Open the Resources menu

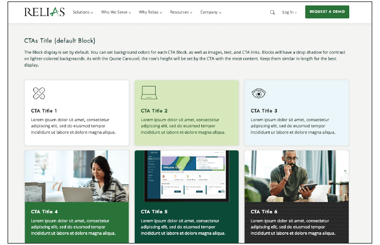click(x=181, y=12)
